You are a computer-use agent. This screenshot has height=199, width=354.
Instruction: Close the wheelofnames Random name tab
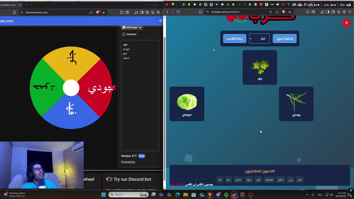pyautogui.click(x=20, y=5)
